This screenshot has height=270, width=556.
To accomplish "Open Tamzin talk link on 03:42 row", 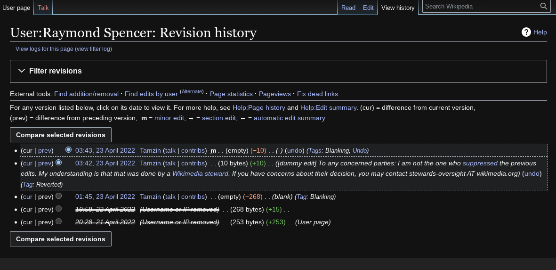I will [x=170, y=163].
